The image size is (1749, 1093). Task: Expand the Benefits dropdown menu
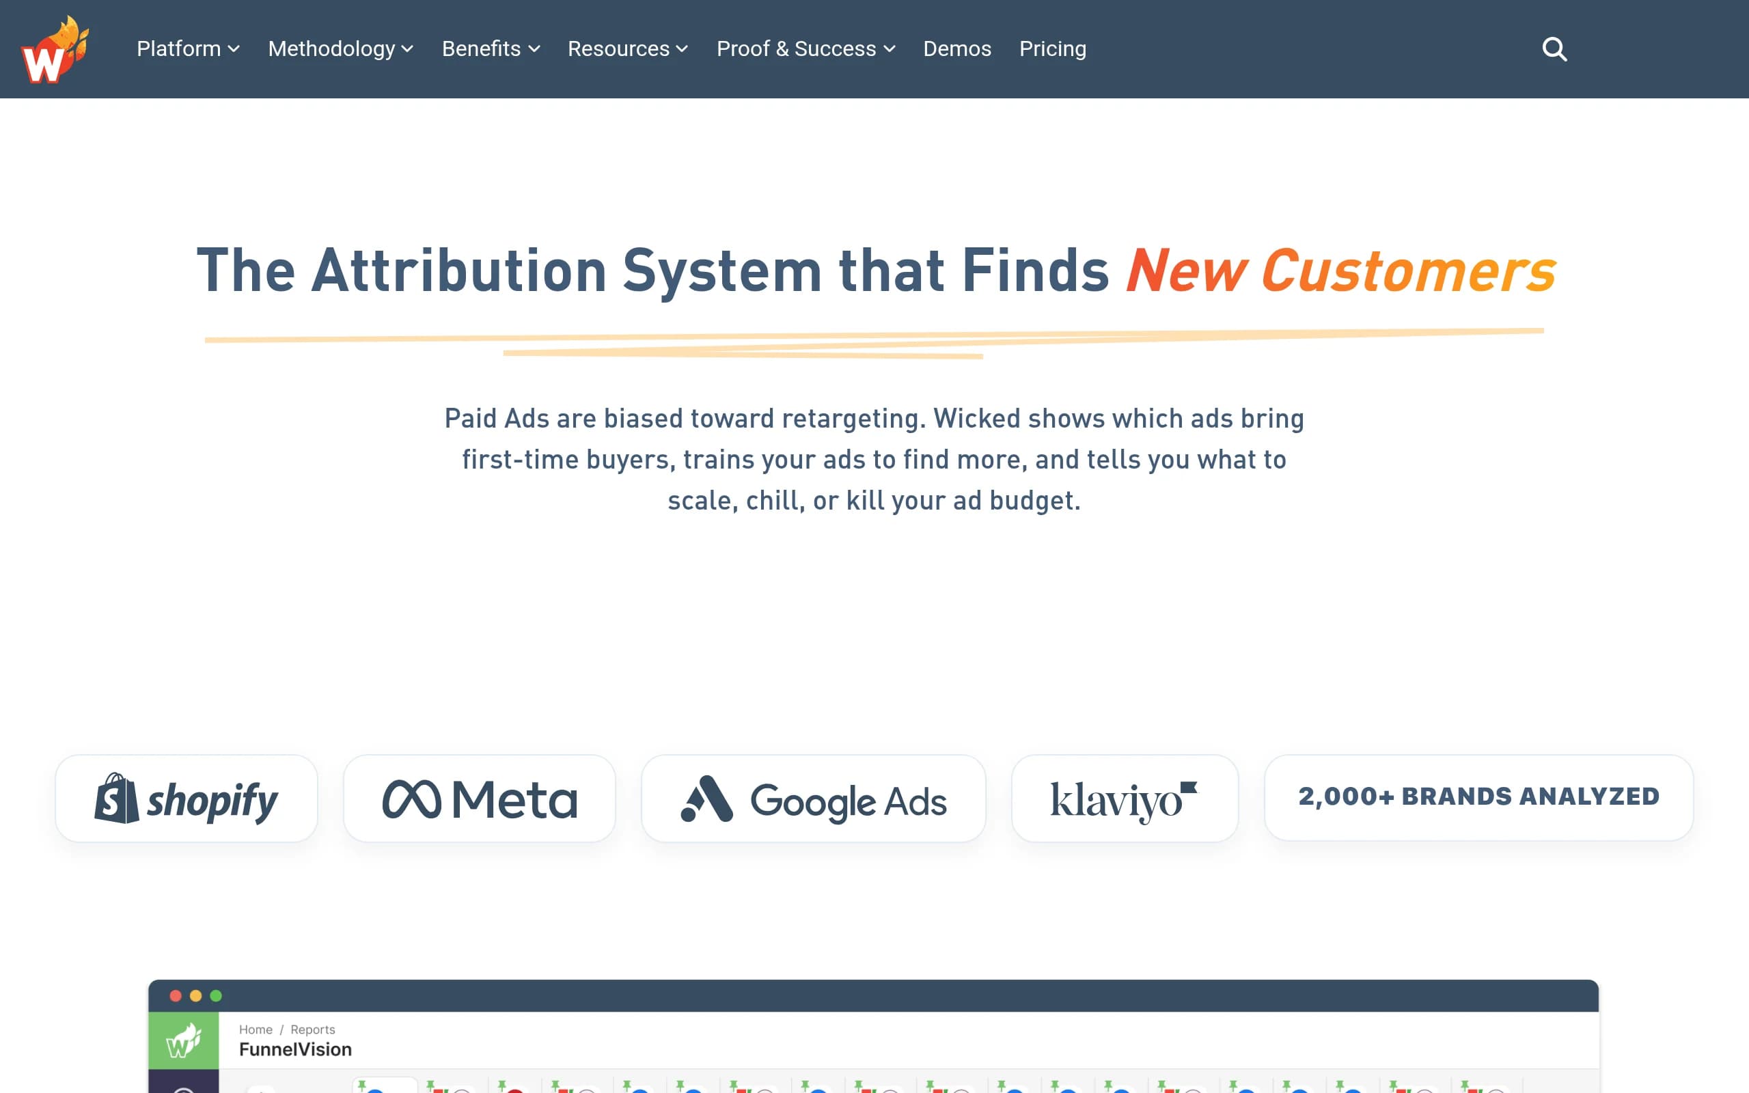pyautogui.click(x=491, y=49)
